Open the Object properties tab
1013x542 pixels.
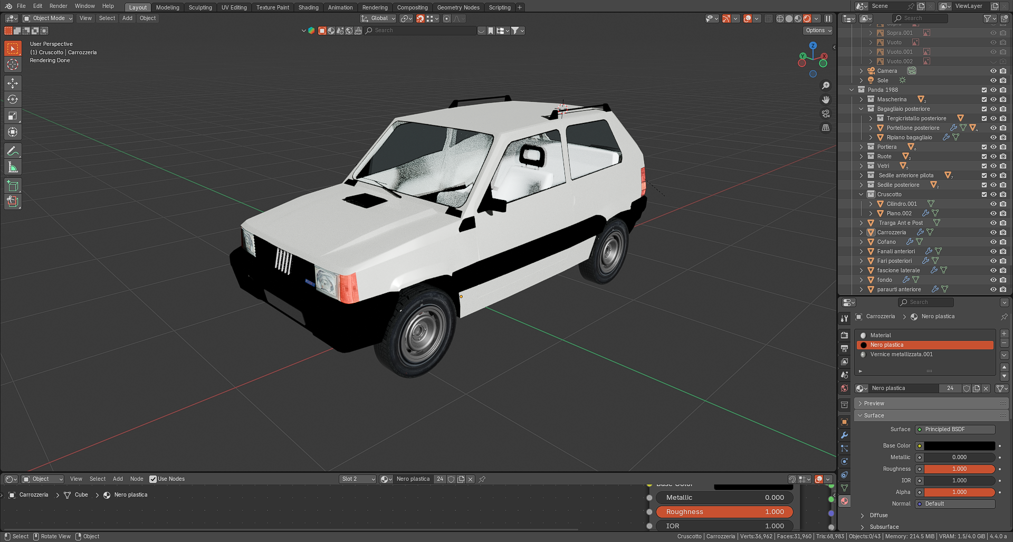(x=845, y=422)
